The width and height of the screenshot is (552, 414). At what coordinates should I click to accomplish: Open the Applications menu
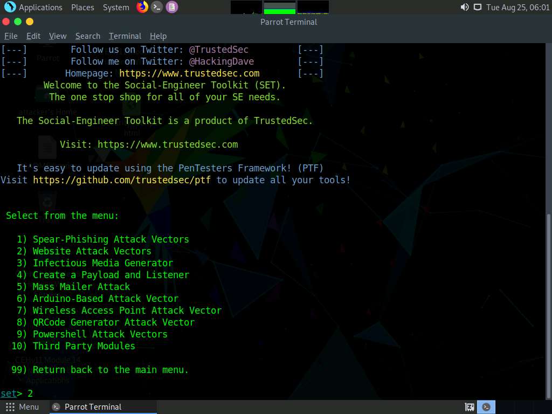(40, 8)
